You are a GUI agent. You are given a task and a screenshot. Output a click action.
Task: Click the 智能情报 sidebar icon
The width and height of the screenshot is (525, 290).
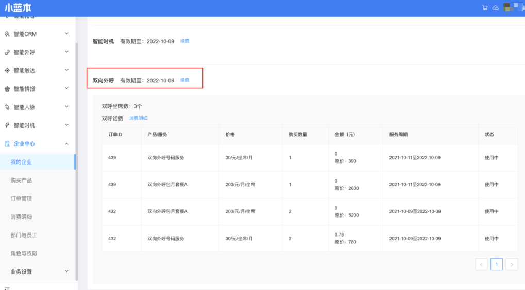point(7,89)
